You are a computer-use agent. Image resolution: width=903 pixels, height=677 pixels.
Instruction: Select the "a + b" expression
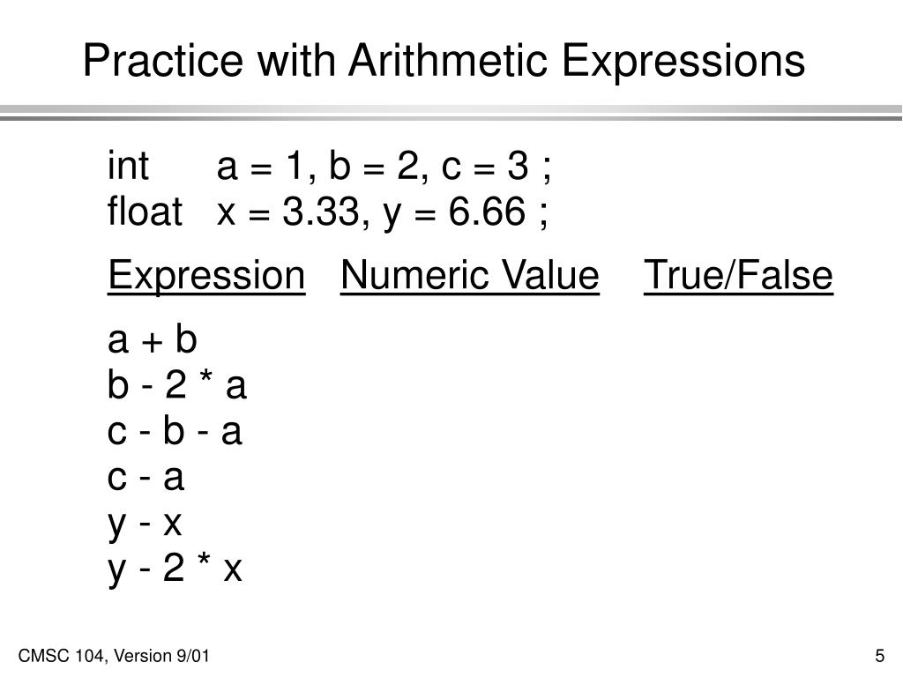pos(153,339)
